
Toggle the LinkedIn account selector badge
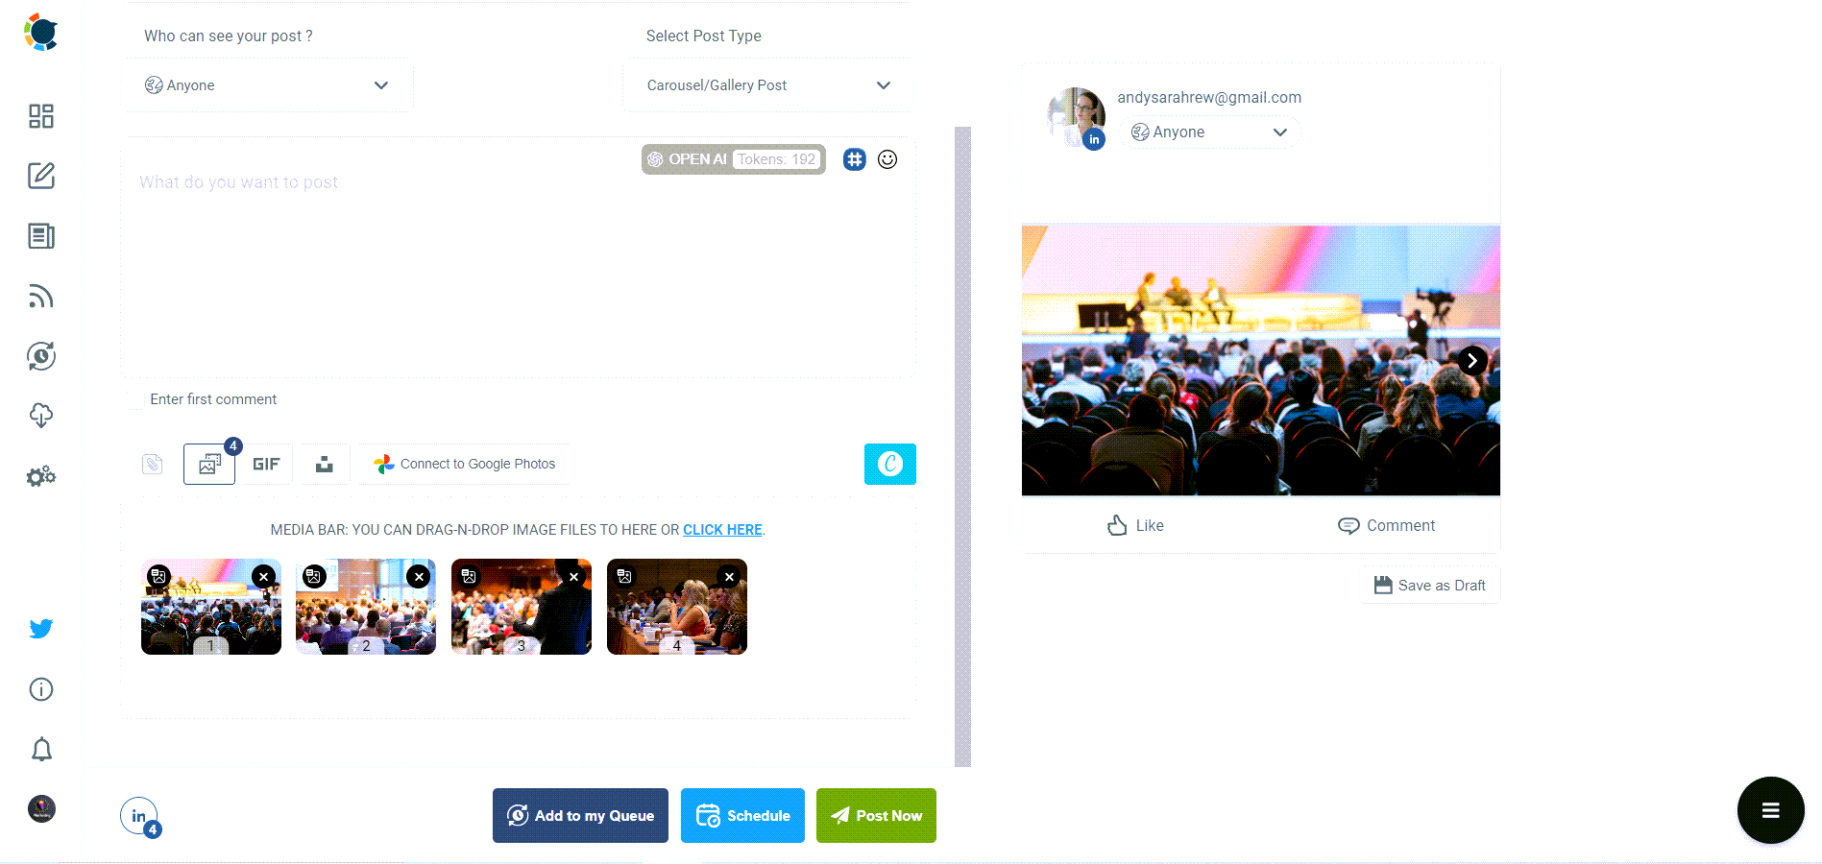(137, 815)
